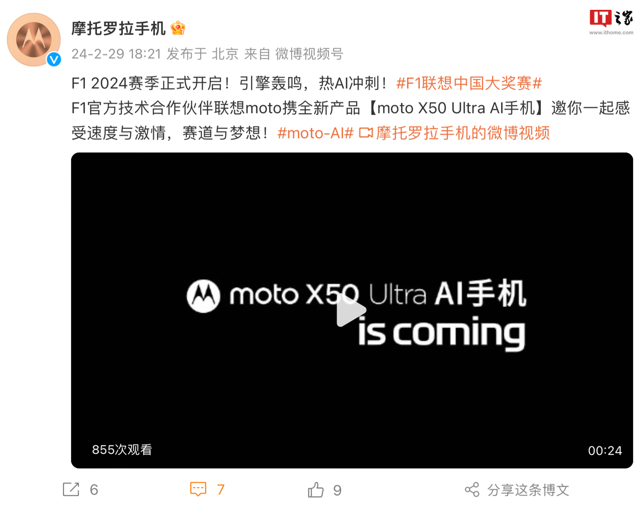Like the post with thumbs-up icon
This screenshot has height=510, width=643.
point(316,489)
